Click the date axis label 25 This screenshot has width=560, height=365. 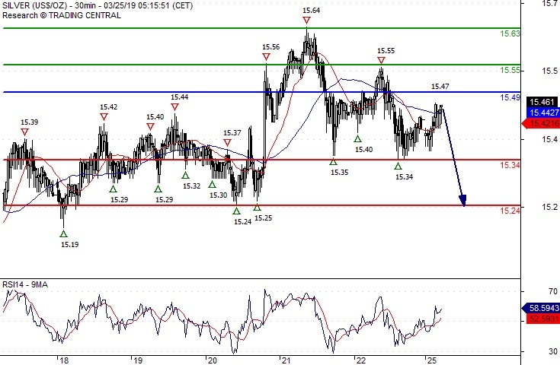pos(432,360)
